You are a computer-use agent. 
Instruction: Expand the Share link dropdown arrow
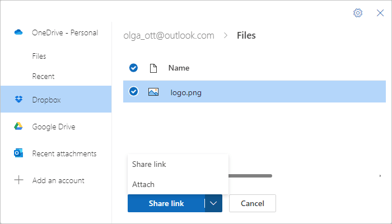[213, 203]
